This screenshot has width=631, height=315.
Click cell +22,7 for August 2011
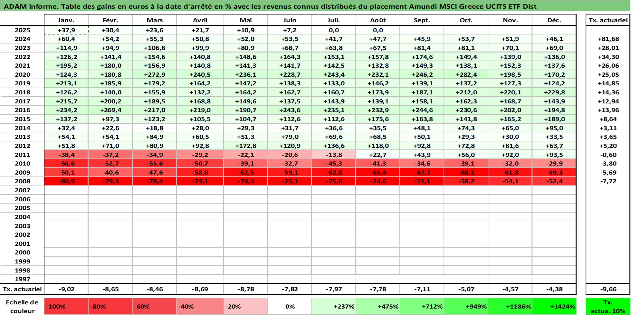click(378, 155)
